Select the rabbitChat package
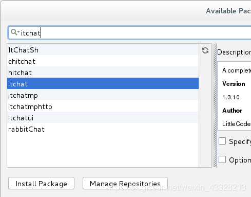The width and height of the screenshot is (251, 197). pyautogui.click(x=103, y=129)
